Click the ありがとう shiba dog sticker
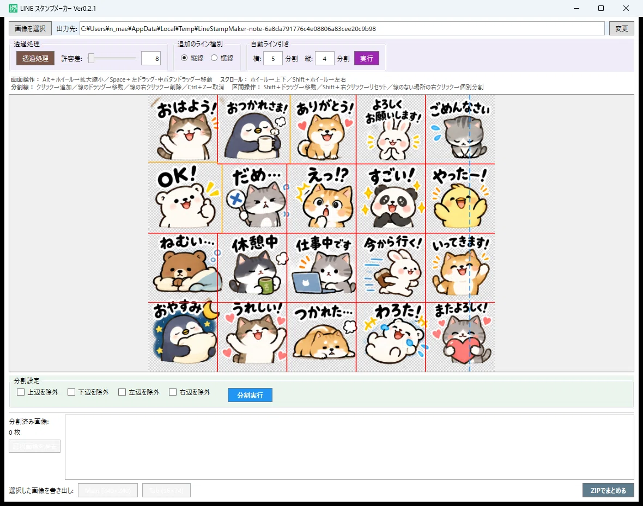Screen dimensions: 643x506 (323, 129)
